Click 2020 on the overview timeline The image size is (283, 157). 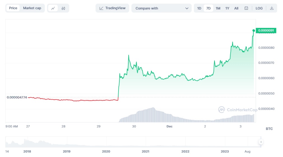[x=106, y=151]
